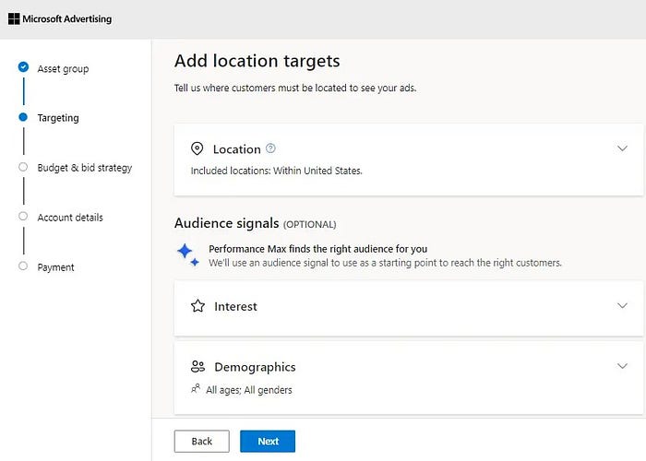Click the Back button
646x461 pixels.
click(201, 442)
